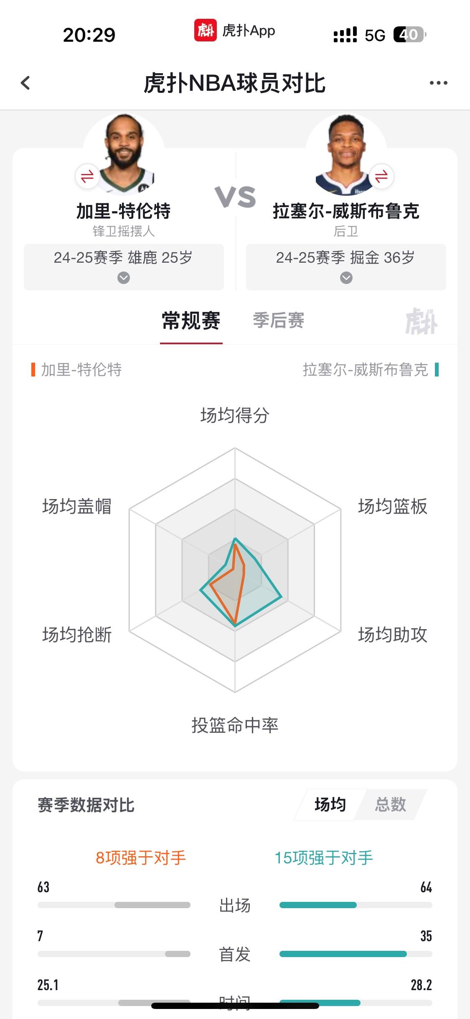This screenshot has height=1019, width=470.
Task: Open the 虎扑App logo icon
Action: point(205,31)
